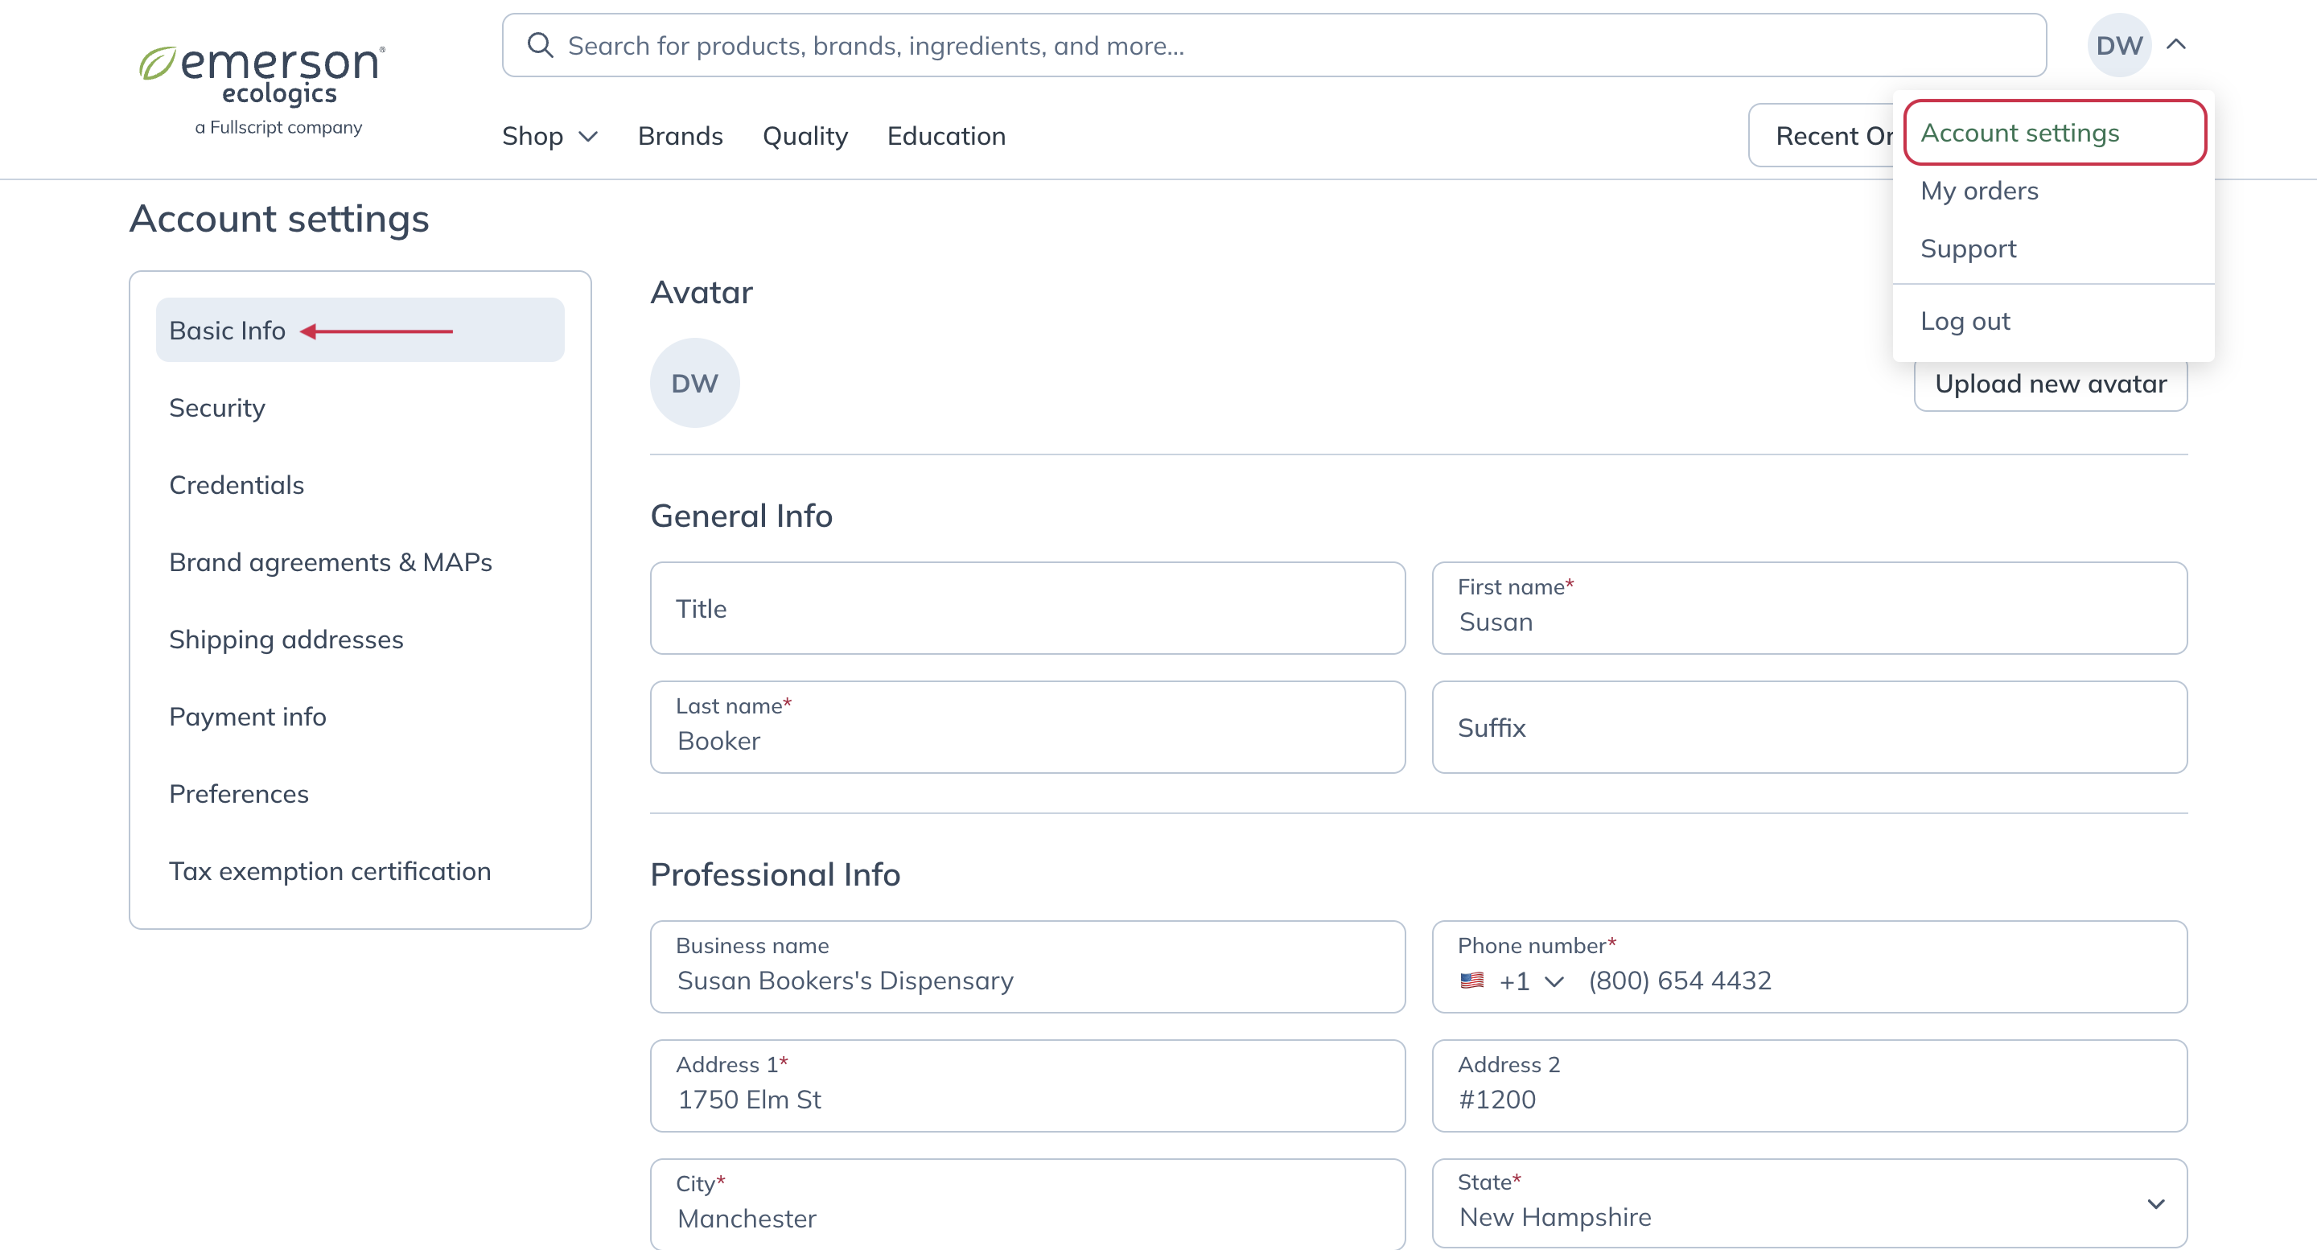
Task: Click the DW avatar under Avatar section
Action: click(x=694, y=383)
